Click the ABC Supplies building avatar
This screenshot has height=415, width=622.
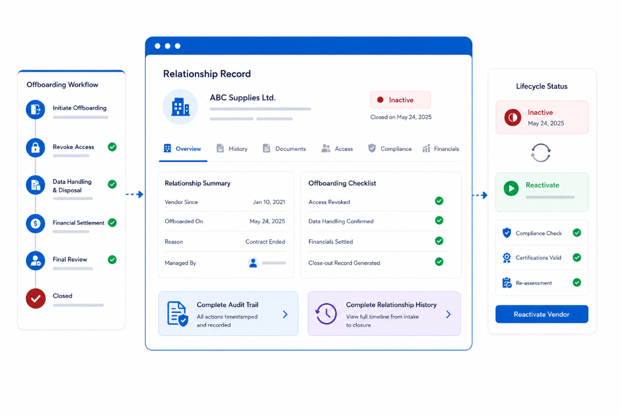point(180,107)
